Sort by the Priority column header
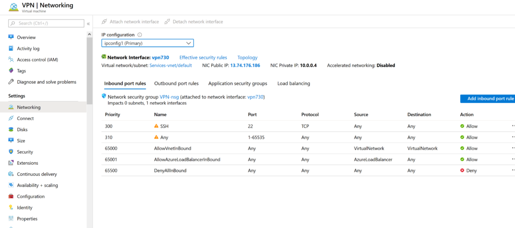Screen dimensions: 515x228 tap(112, 115)
